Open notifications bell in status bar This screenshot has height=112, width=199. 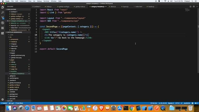196,103
